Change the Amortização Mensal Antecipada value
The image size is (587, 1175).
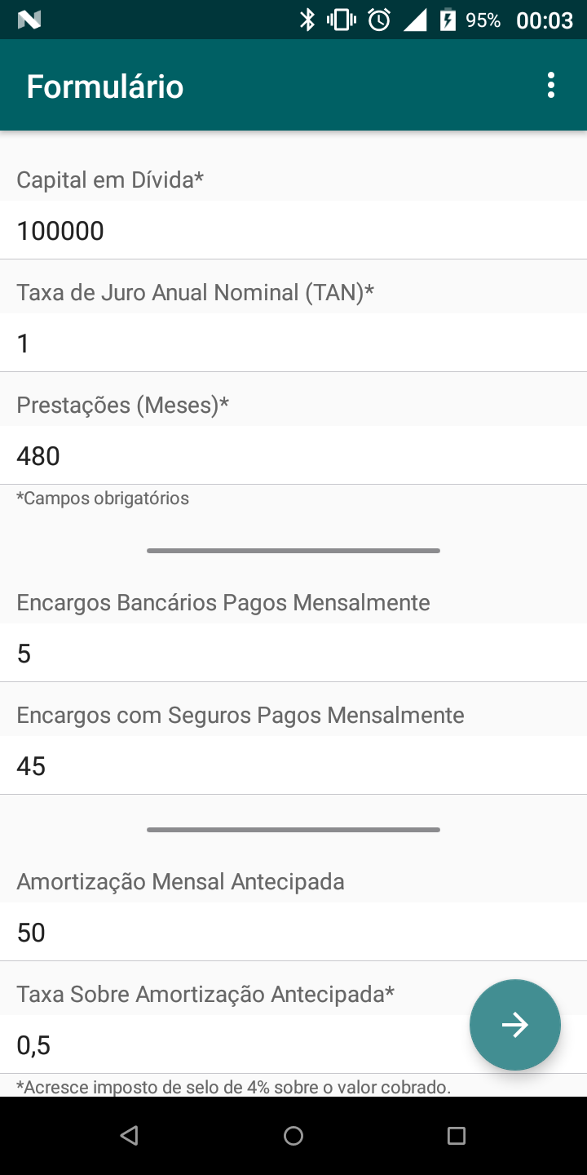pos(293,932)
